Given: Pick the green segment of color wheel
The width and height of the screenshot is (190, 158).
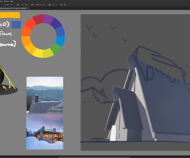Looking at the screenshot, I should [56, 48].
